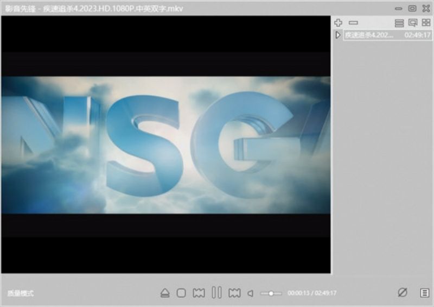Viewport: 434px width, 307px height.
Task: Pause the video
Action: pyautogui.click(x=216, y=292)
